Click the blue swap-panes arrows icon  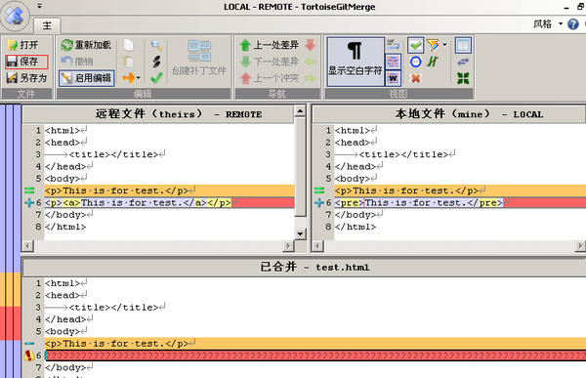(x=463, y=62)
